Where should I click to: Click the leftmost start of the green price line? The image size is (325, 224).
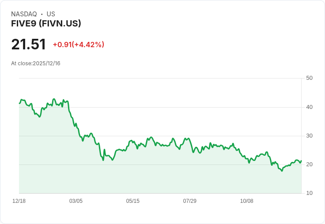coord(19,103)
